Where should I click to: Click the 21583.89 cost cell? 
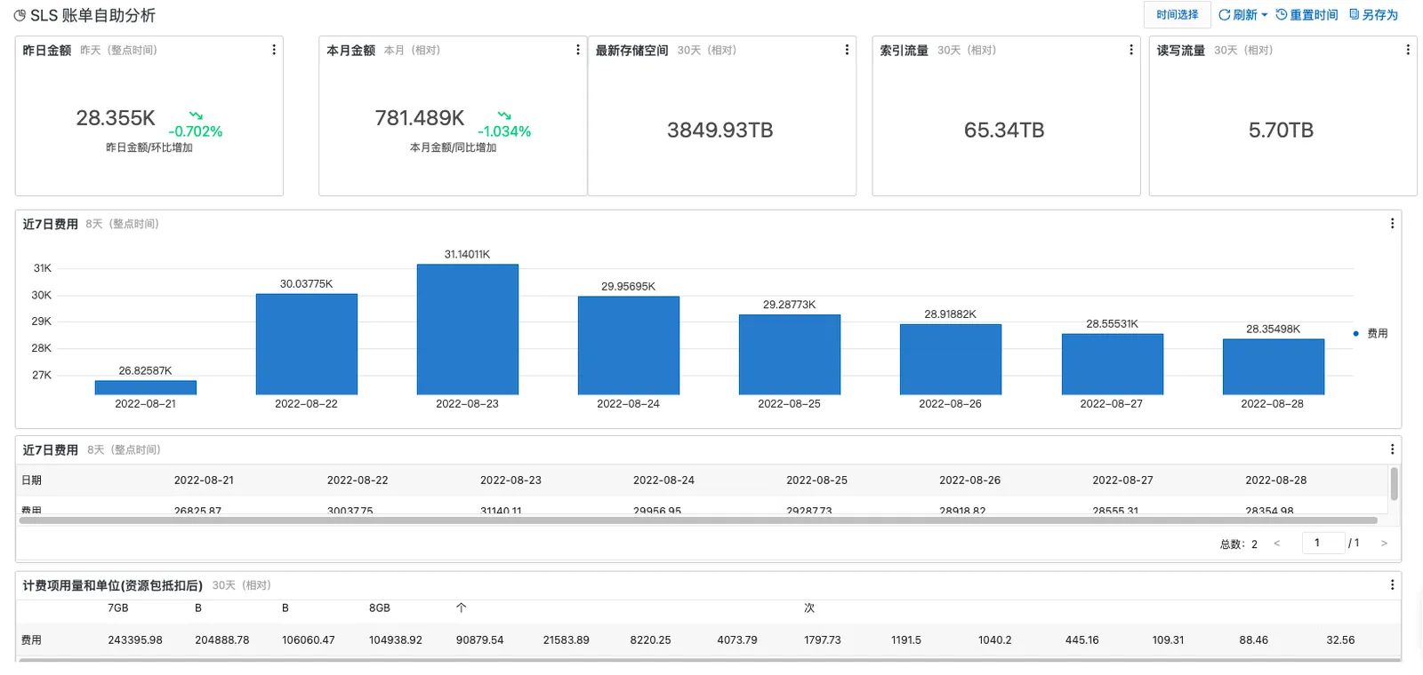(x=567, y=640)
